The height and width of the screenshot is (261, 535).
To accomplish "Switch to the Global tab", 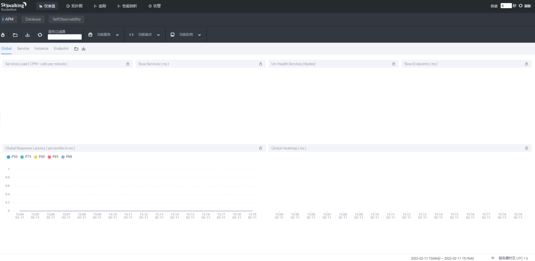I will tap(6, 48).
